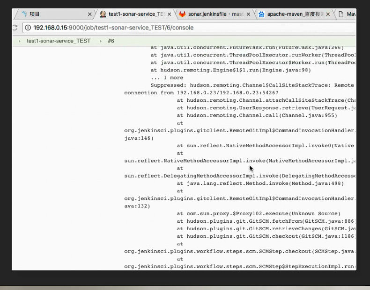The image size is (370, 290).
Task: Click the 'GitSCM.retrieveChanges' stack trace line
Action: (x=266, y=229)
